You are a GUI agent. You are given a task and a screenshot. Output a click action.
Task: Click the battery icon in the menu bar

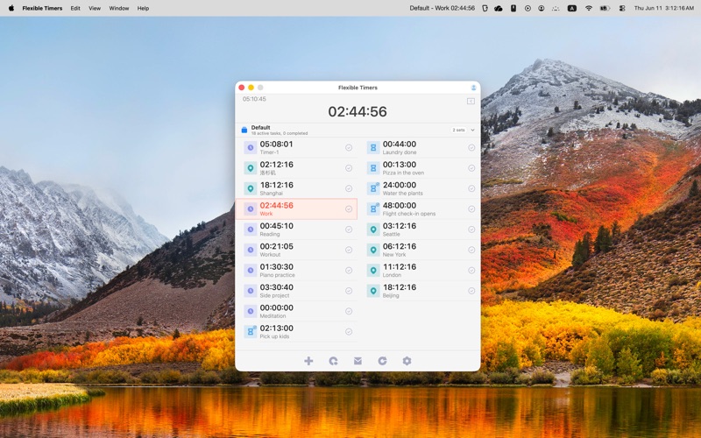point(605,8)
